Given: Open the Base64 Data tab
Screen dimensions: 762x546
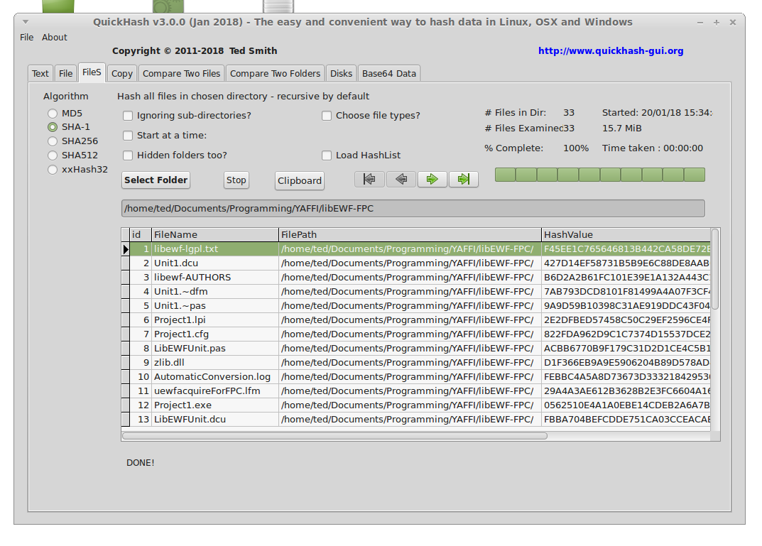Looking at the screenshot, I should [x=388, y=73].
